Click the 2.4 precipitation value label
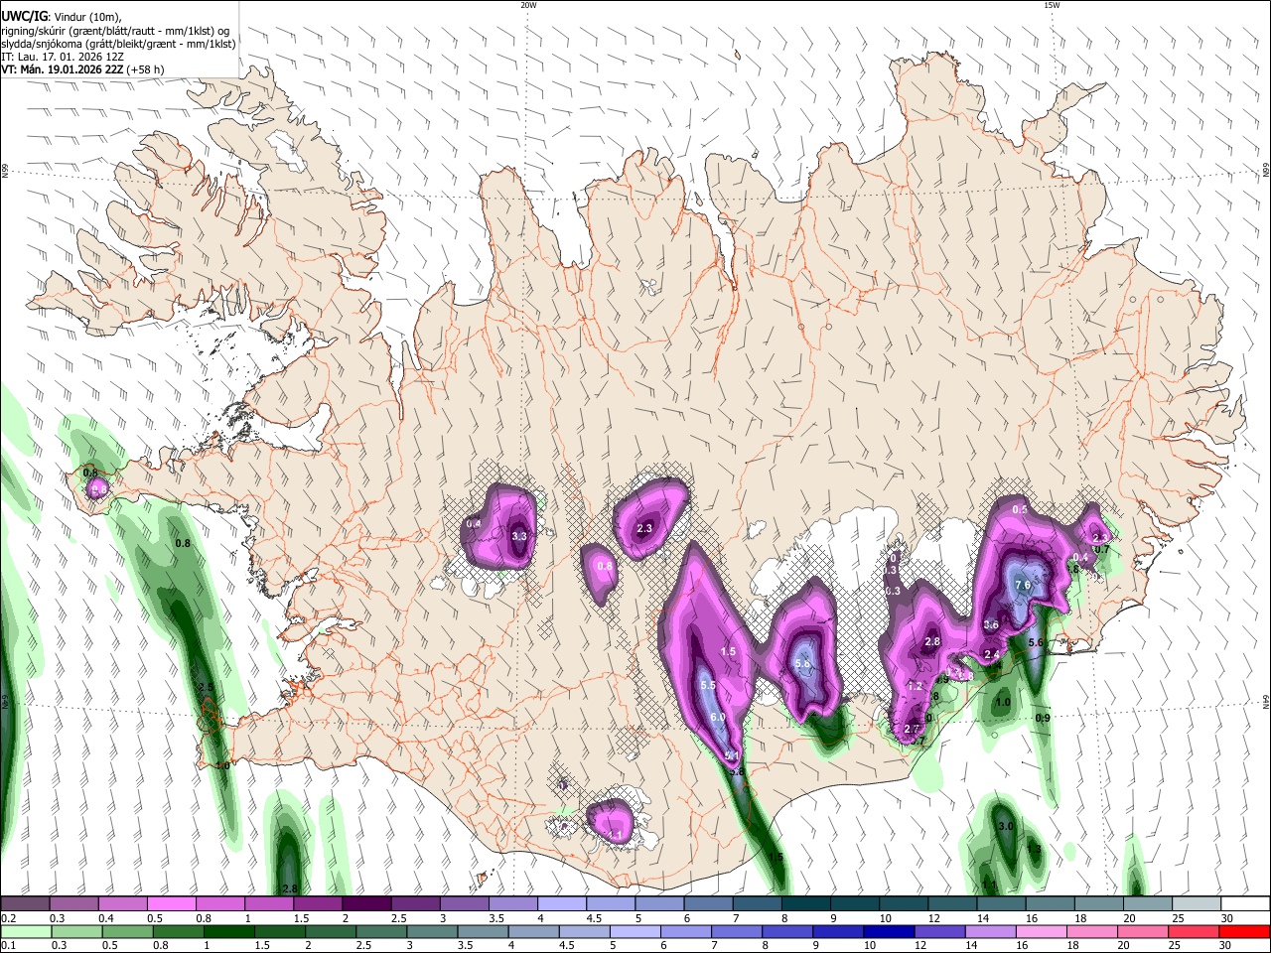Screen dimensions: 1271x953 point(991,654)
